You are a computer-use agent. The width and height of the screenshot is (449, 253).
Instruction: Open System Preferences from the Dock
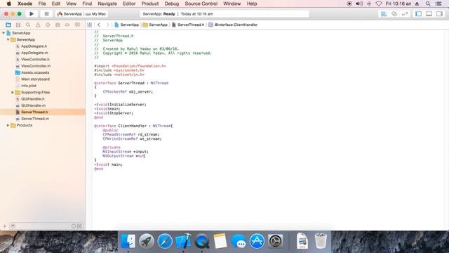[x=275, y=241]
